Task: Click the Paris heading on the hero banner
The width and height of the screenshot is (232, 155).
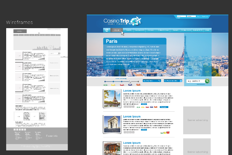Action: tap(112, 41)
